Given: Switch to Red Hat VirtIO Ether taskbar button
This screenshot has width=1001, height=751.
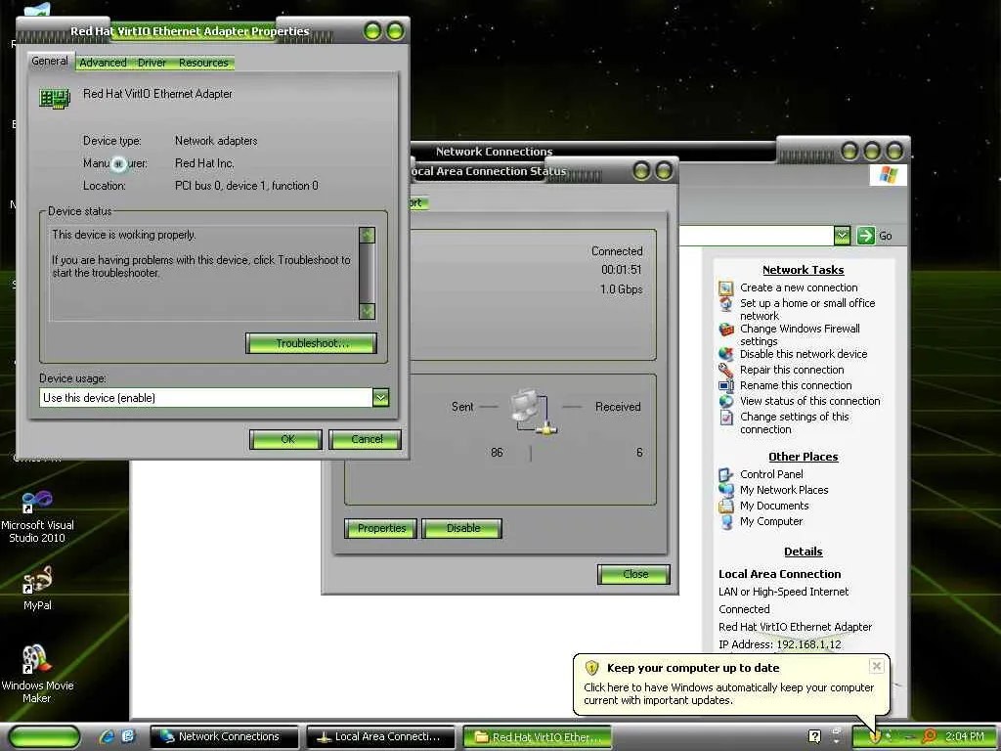Looking at the screenshot, I should (537, 737).
